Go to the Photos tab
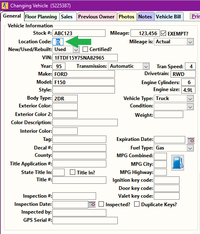The image size is (200, 234). (x=126, y=17)
